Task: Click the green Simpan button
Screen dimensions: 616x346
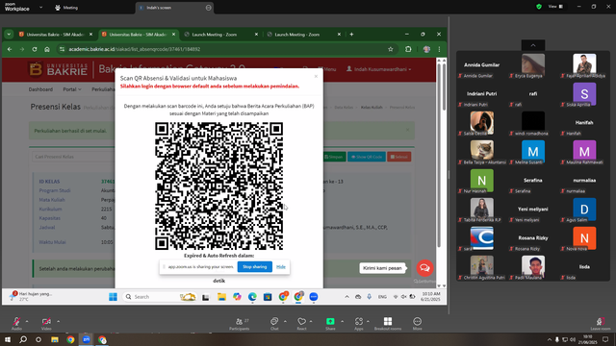Action: [x=334, y=157]
